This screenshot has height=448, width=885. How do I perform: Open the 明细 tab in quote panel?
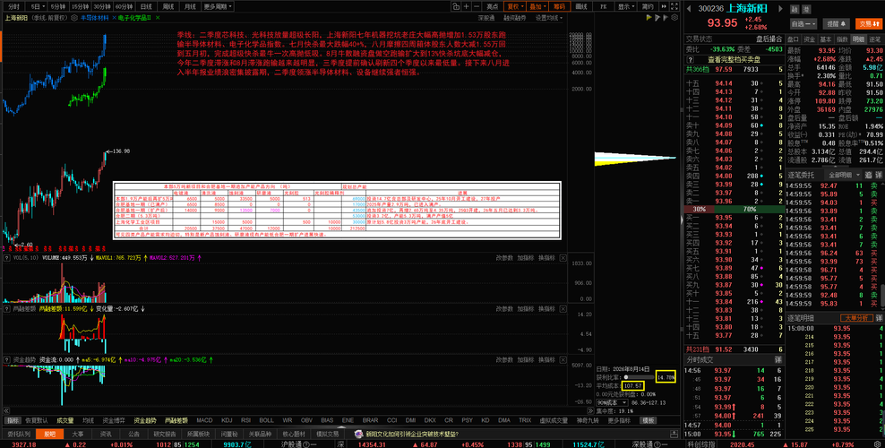pos(859,39)
